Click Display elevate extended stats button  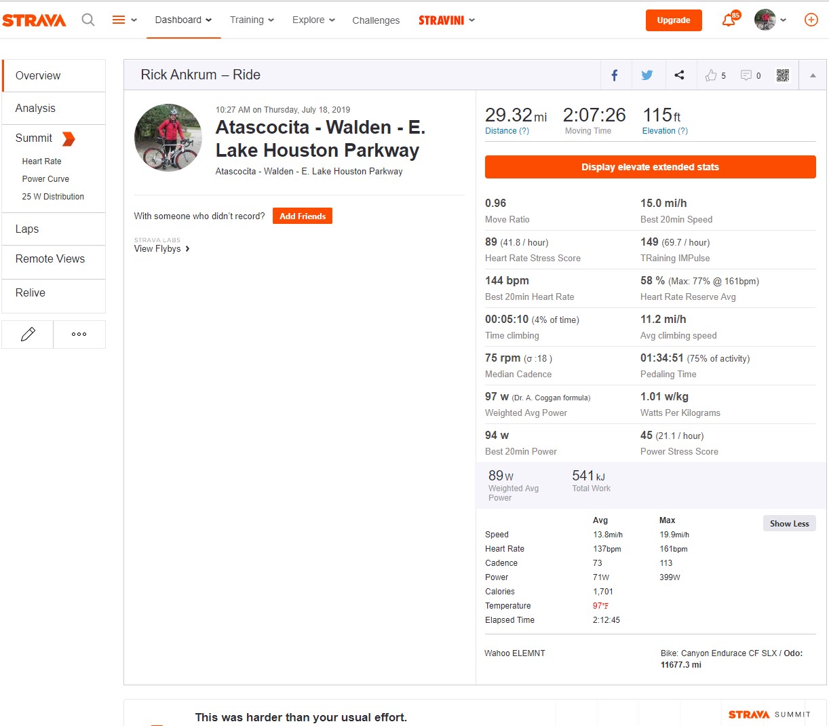pos(650,167)
